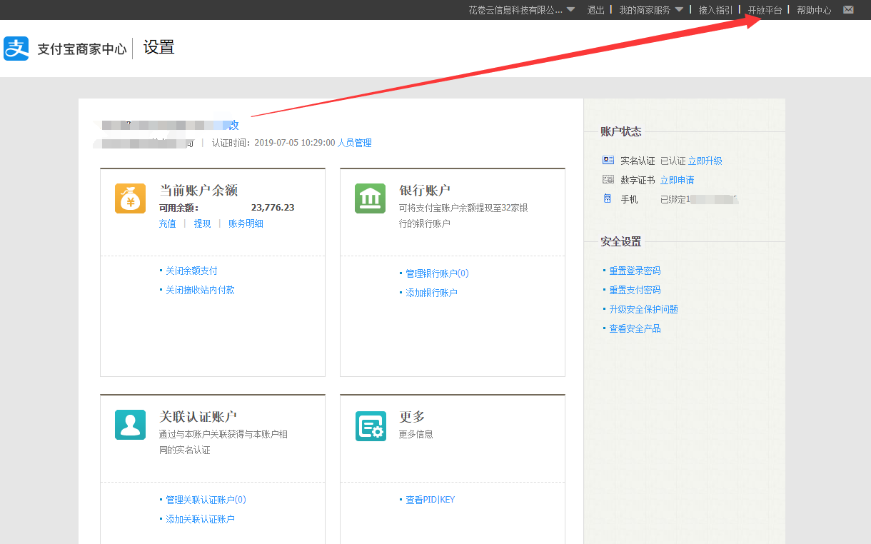The height and width of the screenshot is (544, 871).
Task: Open 开放平台 in the top navigation
Action: [765, 10]
